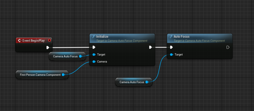The width and height of the screenshot is (254, 111).
Task: Click First Person Camera Component's output pin
Action: (63, 75)
